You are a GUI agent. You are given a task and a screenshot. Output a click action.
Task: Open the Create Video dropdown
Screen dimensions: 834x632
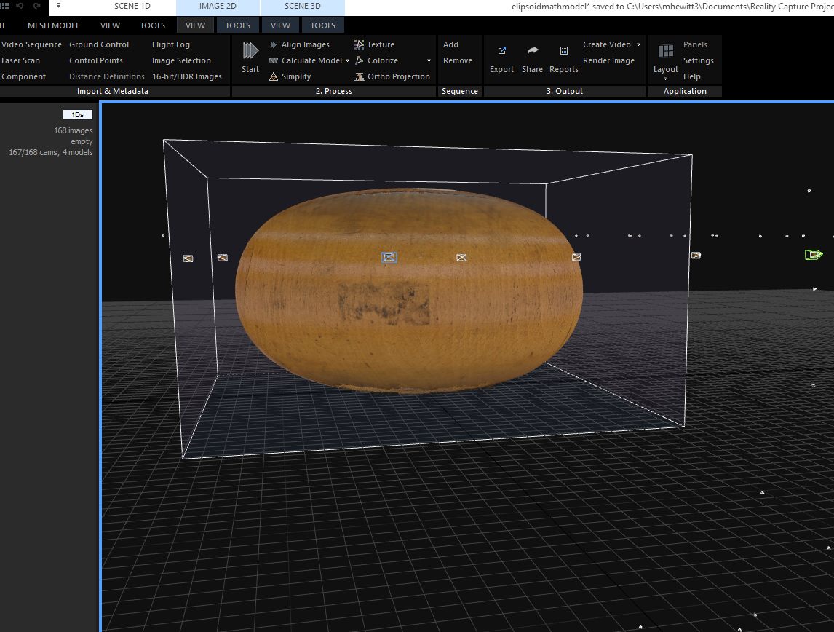[608, 44]
